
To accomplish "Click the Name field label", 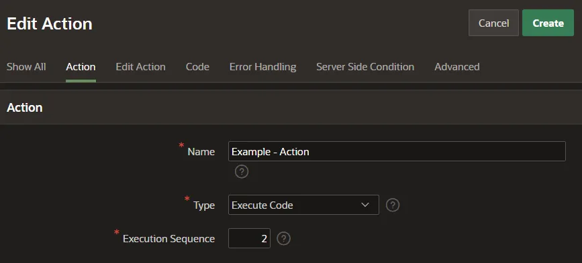I will (201, 152).
